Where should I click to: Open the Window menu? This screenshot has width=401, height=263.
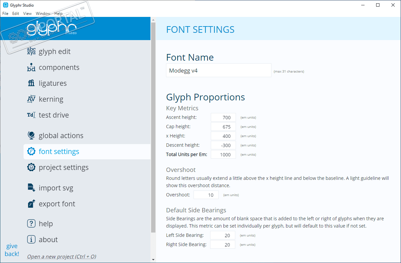pos(43,14)
